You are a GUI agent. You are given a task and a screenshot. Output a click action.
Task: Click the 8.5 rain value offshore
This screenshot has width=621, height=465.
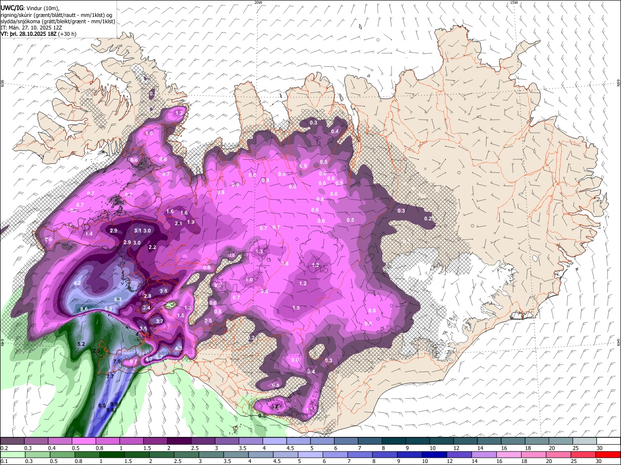coord(102,405)
